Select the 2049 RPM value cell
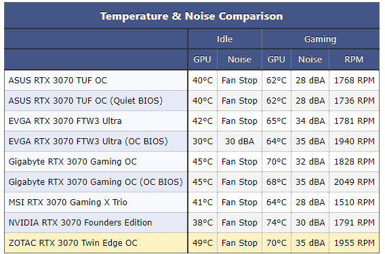The width and height of the screenshot is (385, 254). [354, 182]
